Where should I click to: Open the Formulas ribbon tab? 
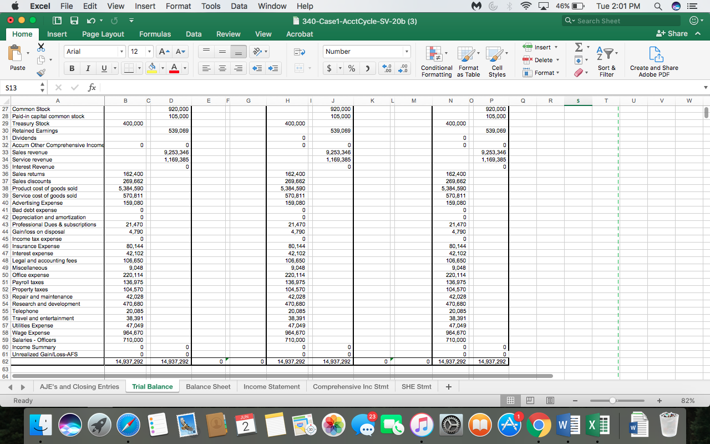(155, 34)
